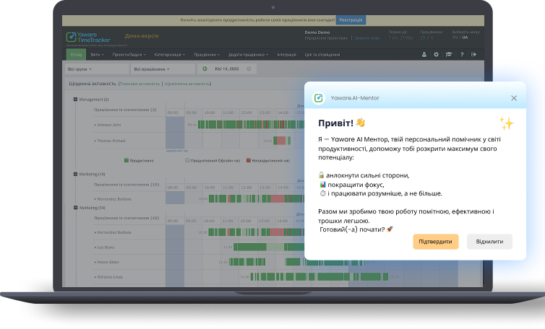
Task: Click the Yaware.AI-Mentor dialog logo icon
Action: (319, 98)
